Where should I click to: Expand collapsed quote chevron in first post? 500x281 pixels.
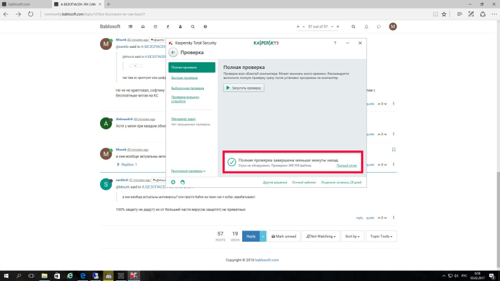(x=136, y=66)
